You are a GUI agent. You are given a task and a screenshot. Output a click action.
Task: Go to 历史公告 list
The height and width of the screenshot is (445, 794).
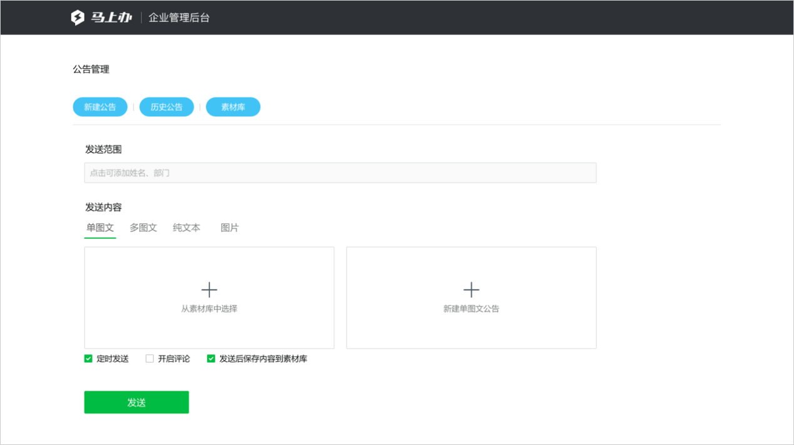pyautogui.click(x=166, y=107)
